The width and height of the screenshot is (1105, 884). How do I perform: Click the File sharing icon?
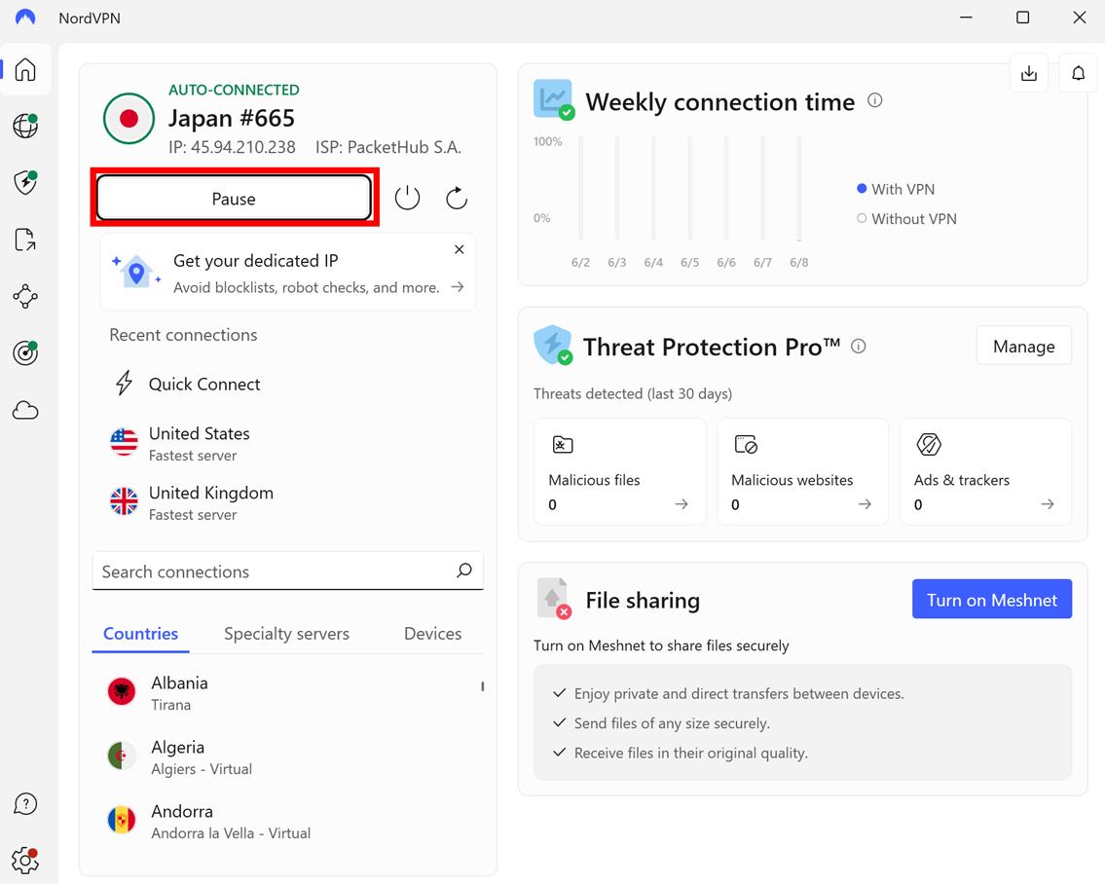click(x=554, y=599)
